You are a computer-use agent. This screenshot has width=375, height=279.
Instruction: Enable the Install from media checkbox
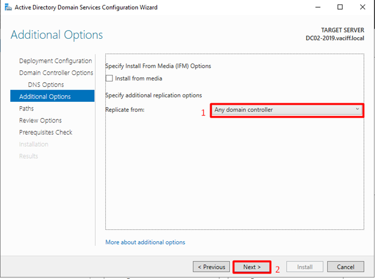(109, 78)
